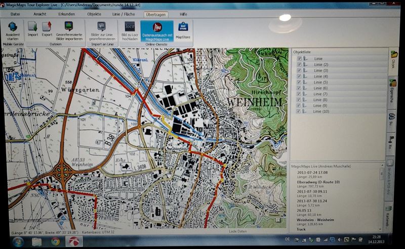Viewport: 405px width, 249px height.
Task: Toggle the Linie (10) checkbox
Action: tap(299, 111)
